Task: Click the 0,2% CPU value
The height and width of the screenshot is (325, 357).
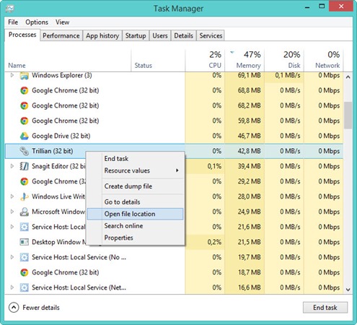Action: [x=214, y=242]
